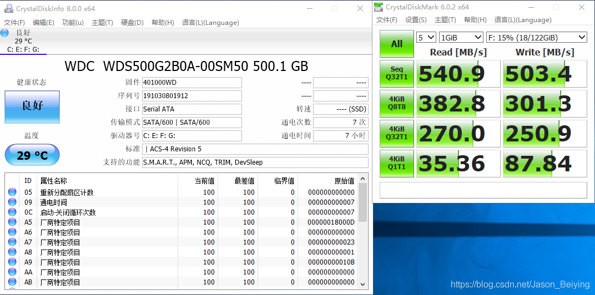Open the test count dropdown showing 5
Image resolution: width=595 pixels, height=295 pixels.
426,37
